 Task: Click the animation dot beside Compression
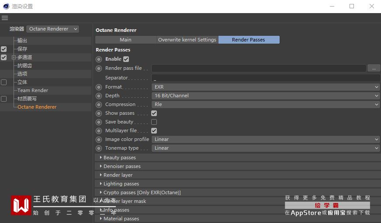99,104
